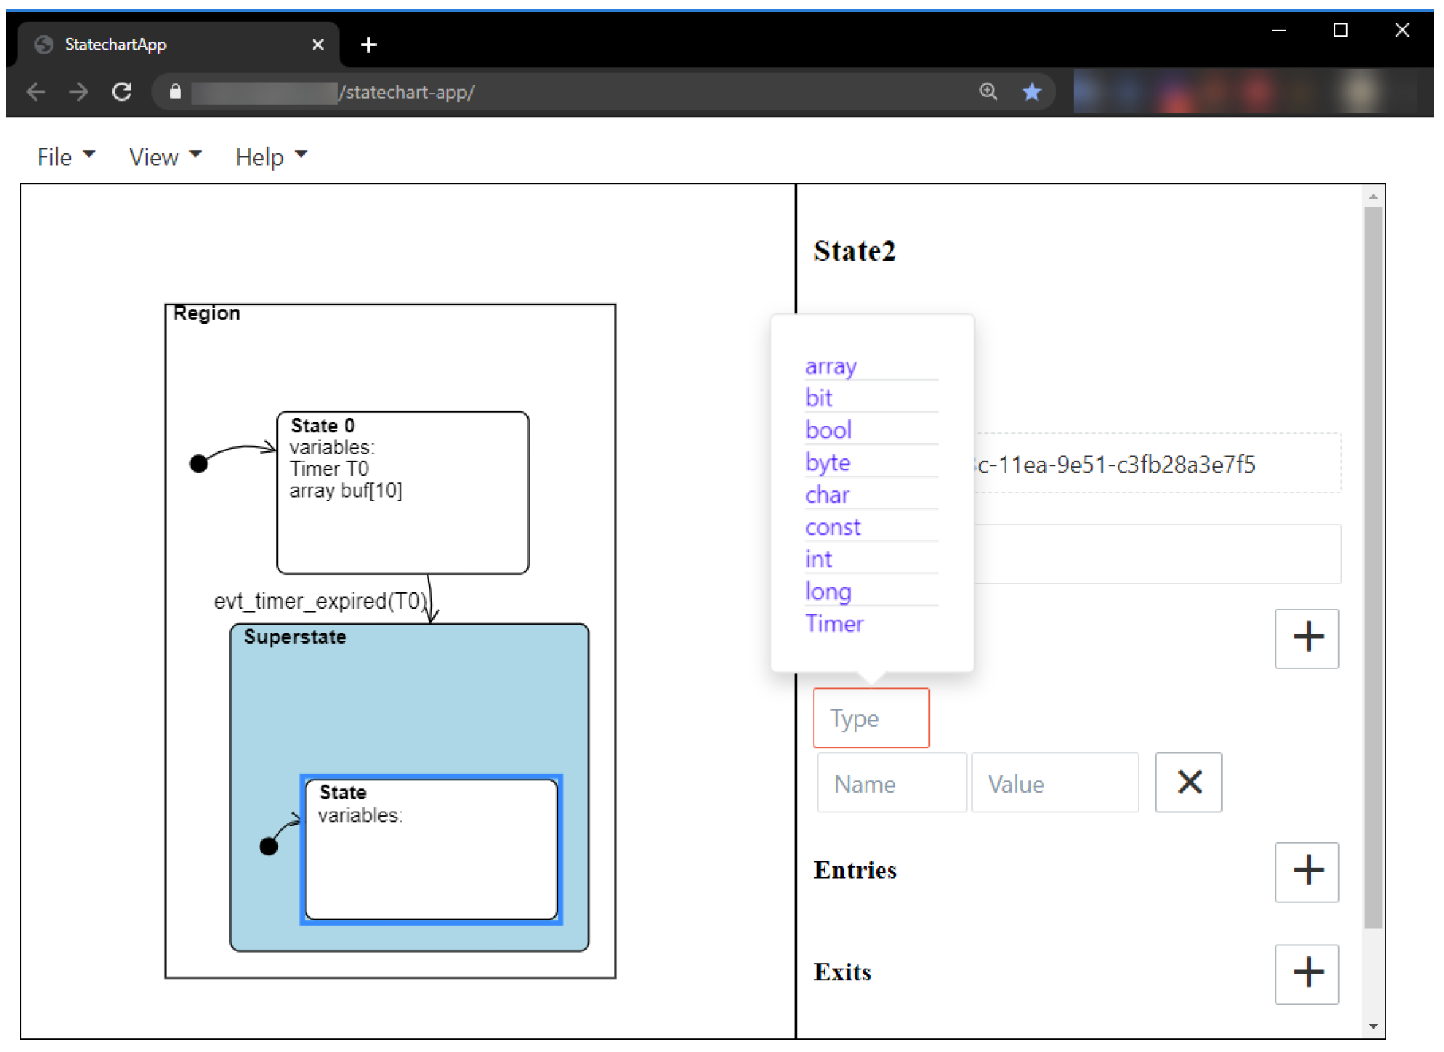Bookmark this page with star icon
The width and height of the screenshot is (1444, 1052).
point(1031,92)
